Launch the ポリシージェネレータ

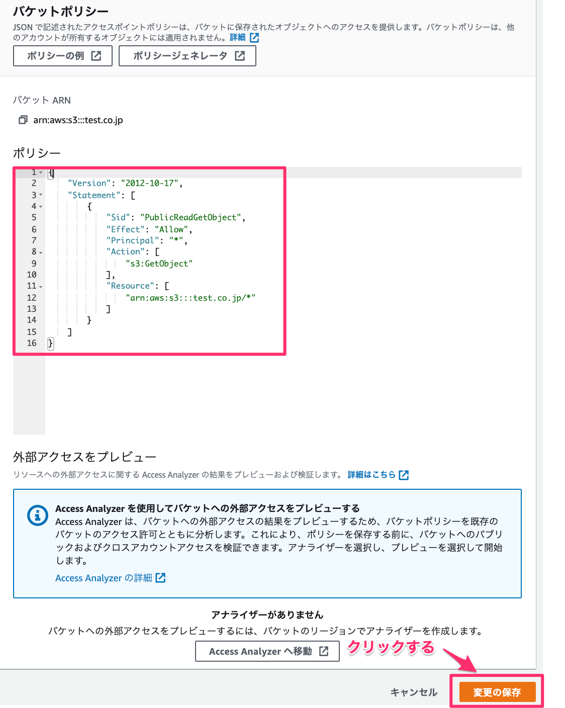(x=187, y=56)
